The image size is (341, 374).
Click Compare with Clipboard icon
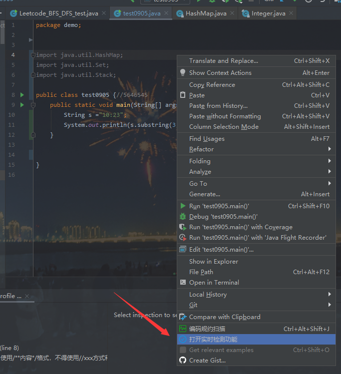point(183,317)
